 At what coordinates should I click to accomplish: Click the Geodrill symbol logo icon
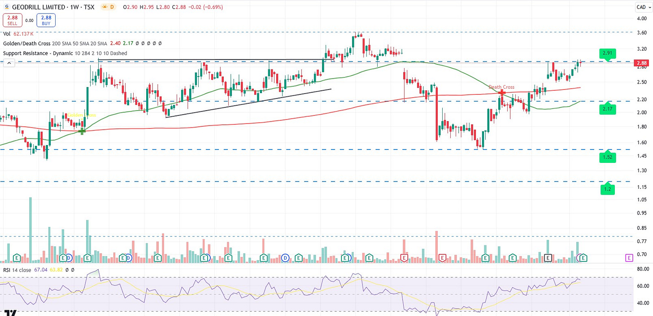[x=6, y=7]
